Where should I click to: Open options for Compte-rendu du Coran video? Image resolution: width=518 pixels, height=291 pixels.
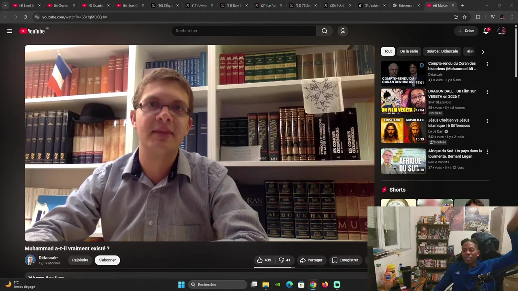click(x=487, y=64)
